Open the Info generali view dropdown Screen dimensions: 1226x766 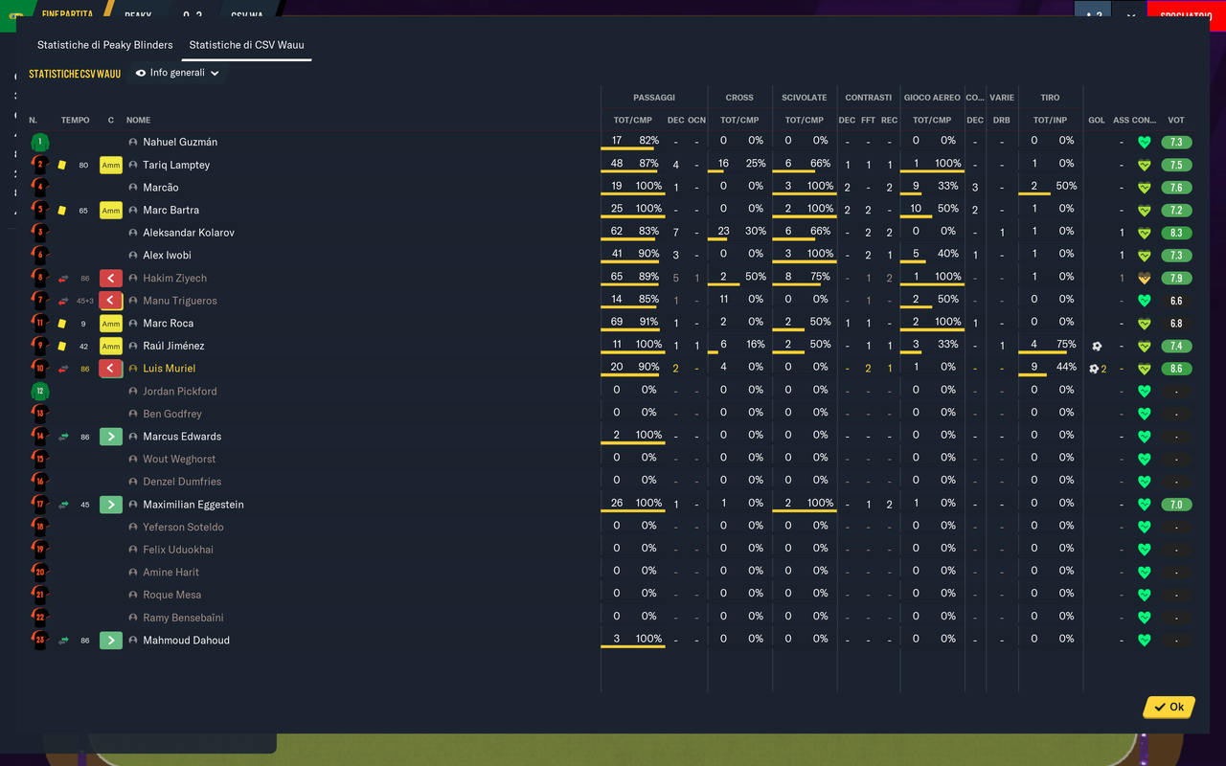tap(178, 73)
